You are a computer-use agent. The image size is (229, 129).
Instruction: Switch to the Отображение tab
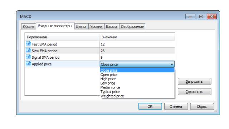132,27
